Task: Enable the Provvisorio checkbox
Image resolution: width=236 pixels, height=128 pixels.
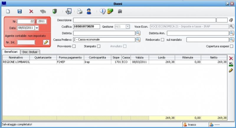Action: pyautogui.click(x=74, y=46)
